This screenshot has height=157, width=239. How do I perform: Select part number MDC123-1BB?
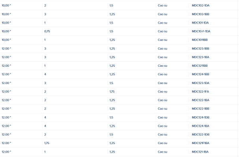pos(200,49)
